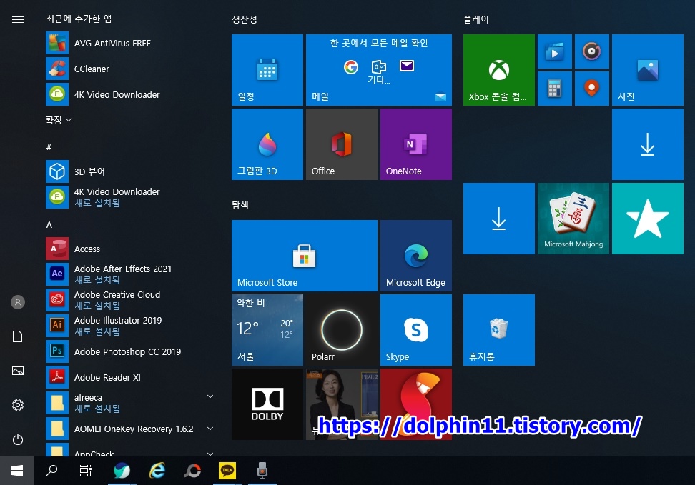Launch Access from app list

pos(129,249)
